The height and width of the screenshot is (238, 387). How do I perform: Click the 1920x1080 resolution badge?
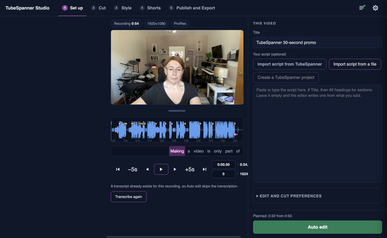coord(156,24)
